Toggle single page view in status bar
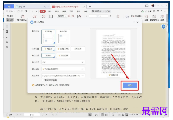The height and width of the screenshot is (120, 173). click(103, 115)
